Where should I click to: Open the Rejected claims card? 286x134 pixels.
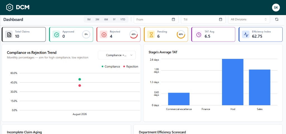click(x=118, y=34)
